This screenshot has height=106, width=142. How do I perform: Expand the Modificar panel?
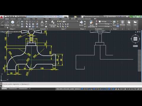click(32, 29)
